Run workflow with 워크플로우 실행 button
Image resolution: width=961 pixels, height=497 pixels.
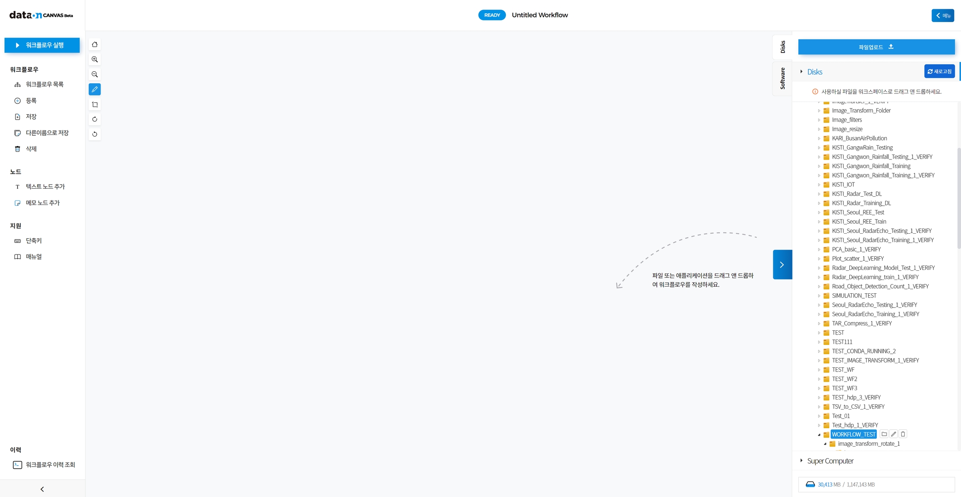pos(42,45)
